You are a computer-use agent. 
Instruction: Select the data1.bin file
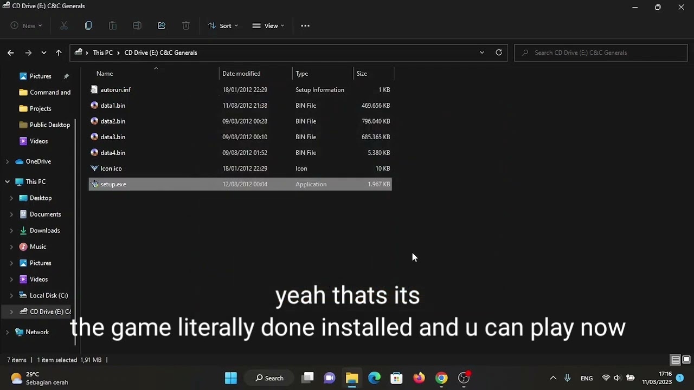pyautogui.click(x=240, y=106)
